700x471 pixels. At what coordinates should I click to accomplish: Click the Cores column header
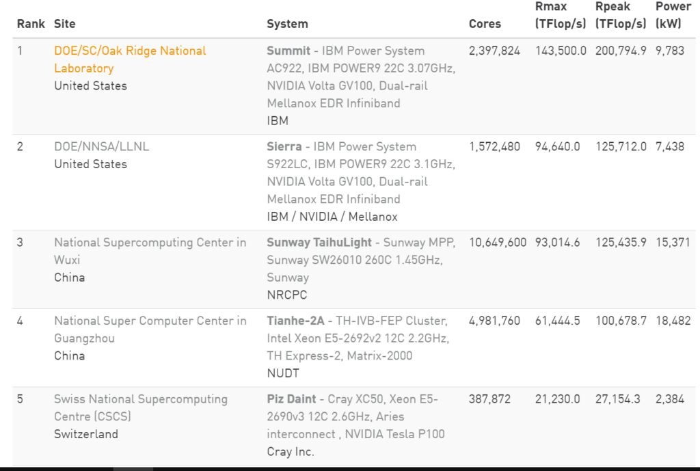485,24
